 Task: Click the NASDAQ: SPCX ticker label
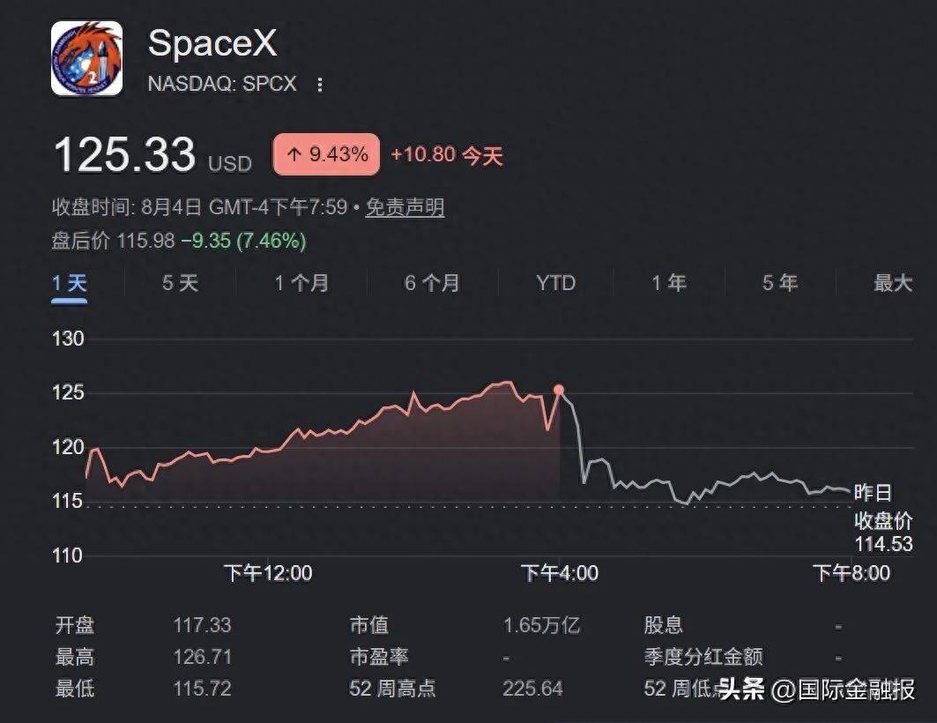click(222, 84)
